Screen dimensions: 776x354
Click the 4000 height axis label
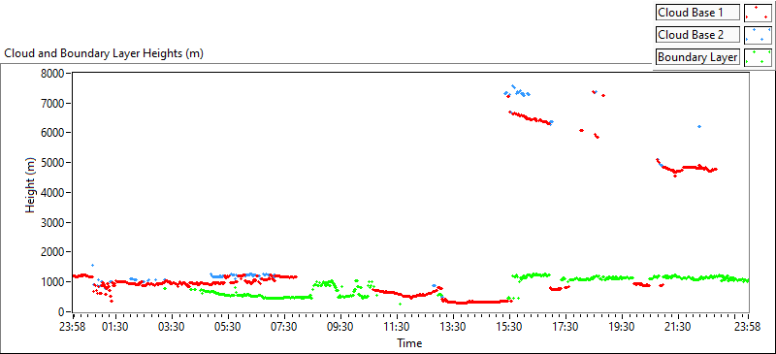tap(53, 193)
